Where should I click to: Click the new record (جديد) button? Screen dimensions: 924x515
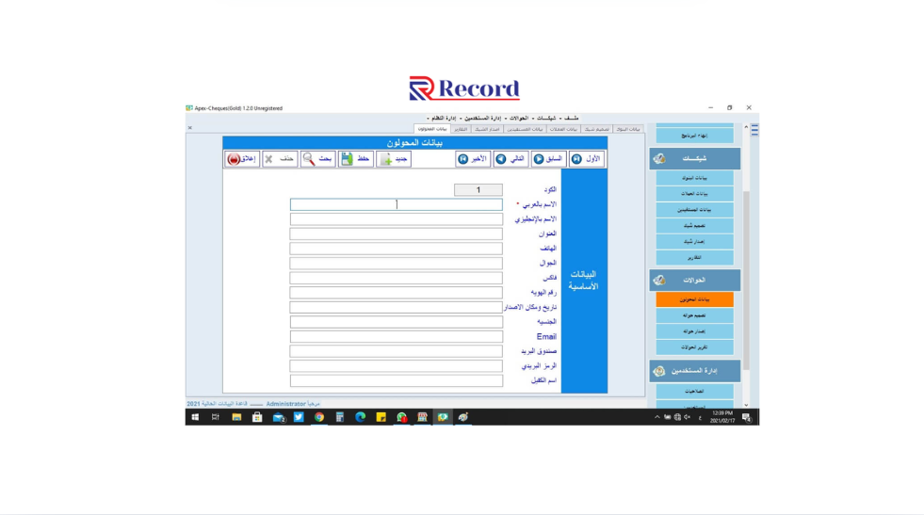(x=393, y=159)
